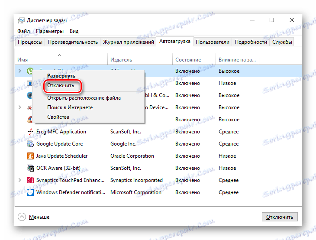Expand the uTorrent startup group
The height and width of the screenshot is (240, 316).
click(x=20, y=71)
